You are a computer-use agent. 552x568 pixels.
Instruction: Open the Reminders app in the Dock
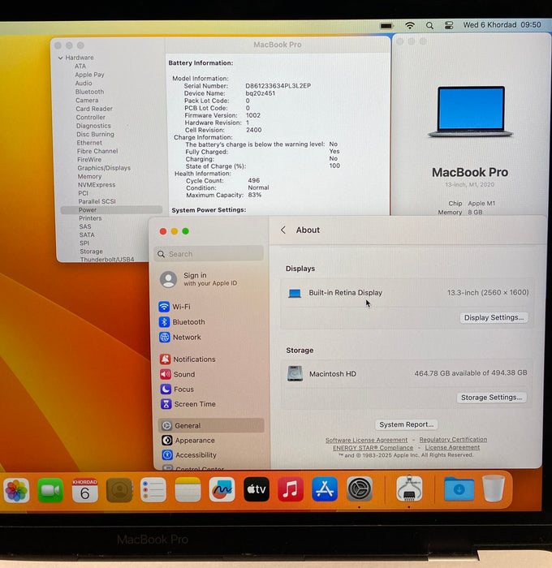[153, 490]
